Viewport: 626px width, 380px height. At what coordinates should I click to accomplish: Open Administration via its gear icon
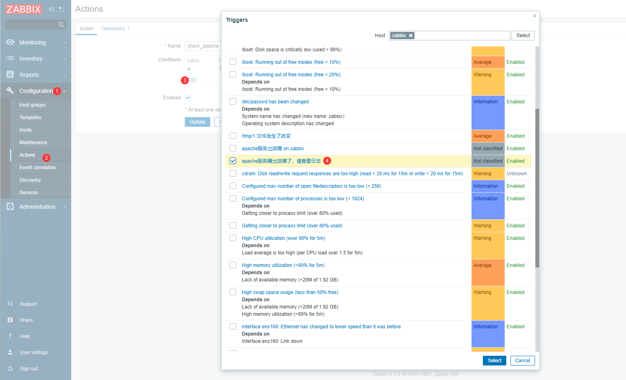(10, 206)
